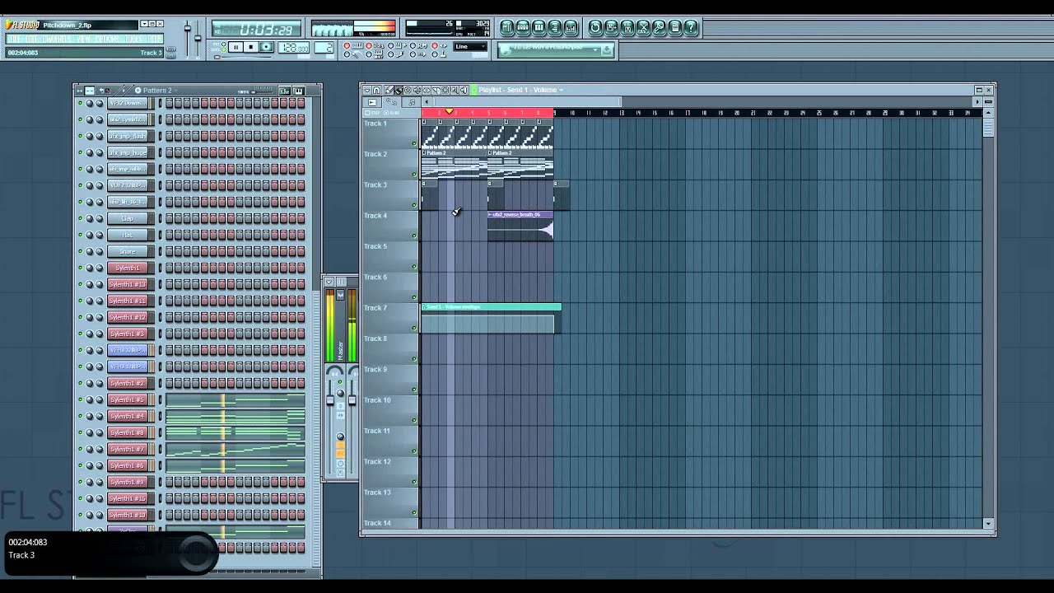Select the Snare channel button
The image size is (1054, 593).
coord(128,251)
